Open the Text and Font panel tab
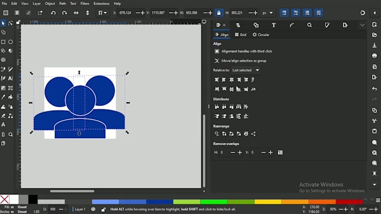 [x=273, y=25]
